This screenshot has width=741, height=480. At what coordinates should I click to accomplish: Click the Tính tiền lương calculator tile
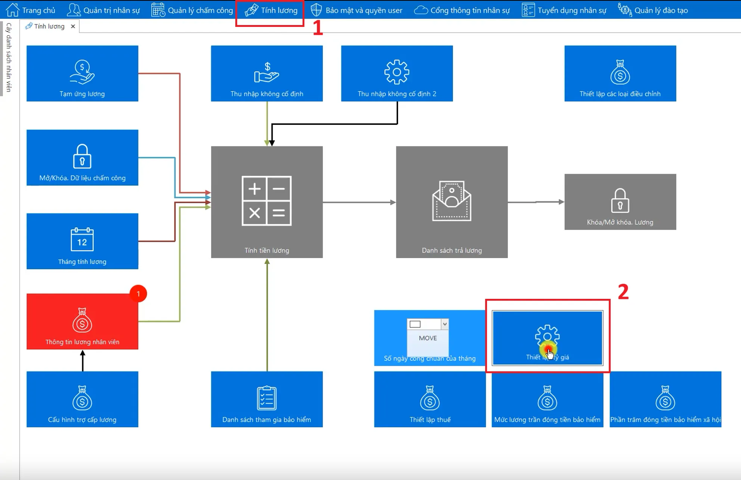click(x=267, y=202)
